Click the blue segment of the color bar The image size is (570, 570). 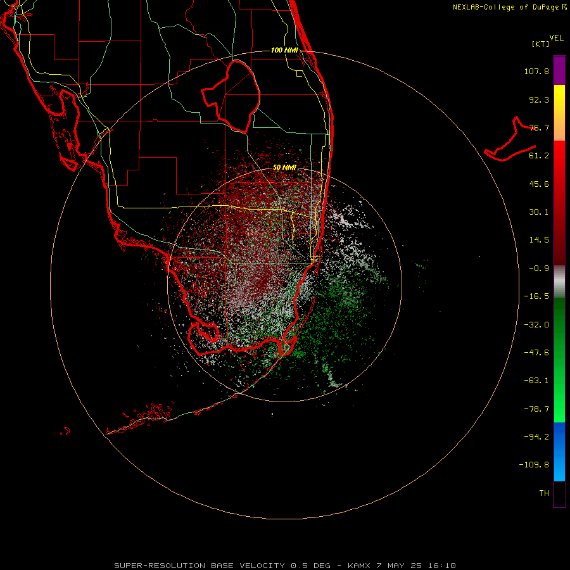(559, 452)
